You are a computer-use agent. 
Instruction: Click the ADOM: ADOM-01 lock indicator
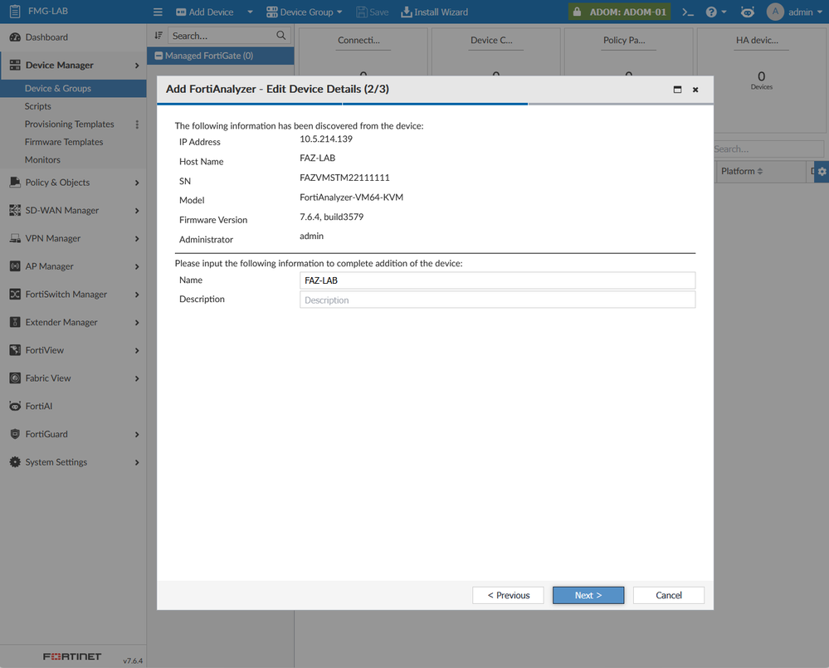[619, 12]
